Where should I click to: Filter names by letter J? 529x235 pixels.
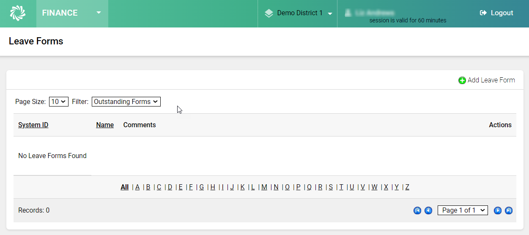(x=232, y=187)
